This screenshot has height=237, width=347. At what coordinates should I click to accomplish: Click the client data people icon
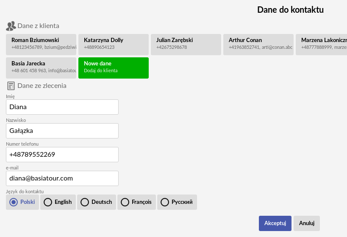[x=11, y=26]
